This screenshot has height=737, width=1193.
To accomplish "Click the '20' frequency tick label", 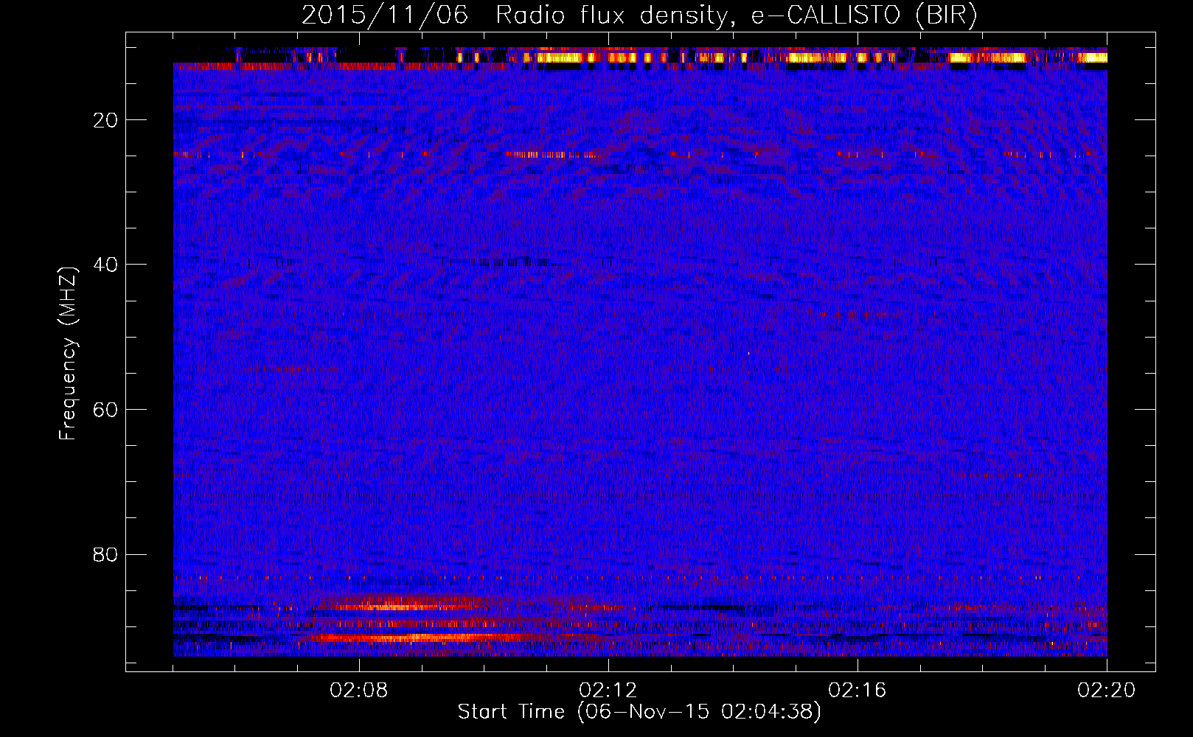I will tap(107, 121).
